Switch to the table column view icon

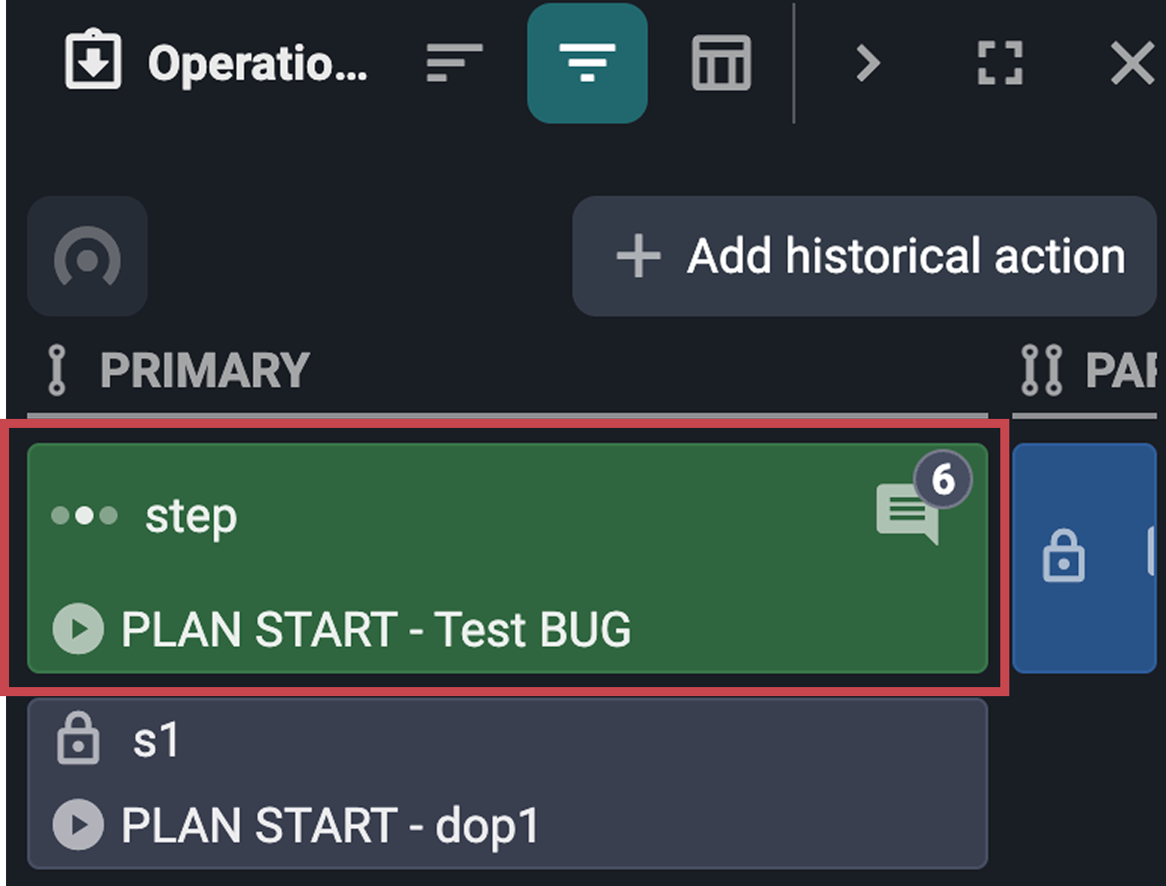719,63
